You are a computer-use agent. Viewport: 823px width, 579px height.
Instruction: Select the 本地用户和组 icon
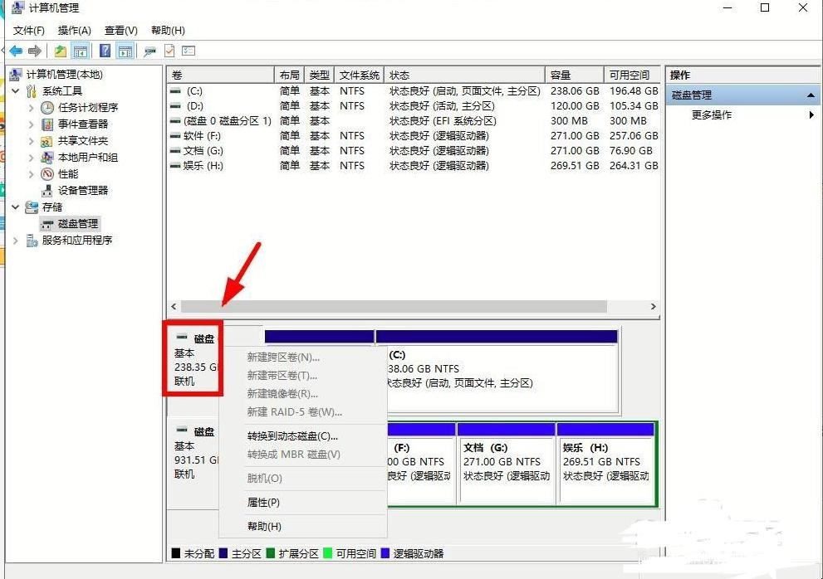(47, 158)
